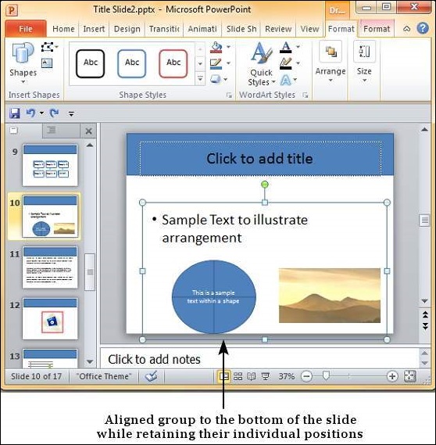Open the Size options
Image resolution: width=436 pixels, height=445 pixels.
[364, 62]
